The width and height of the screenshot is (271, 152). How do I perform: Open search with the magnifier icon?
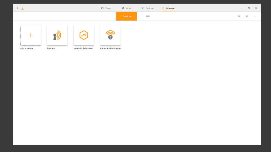(x=239, y=16)
